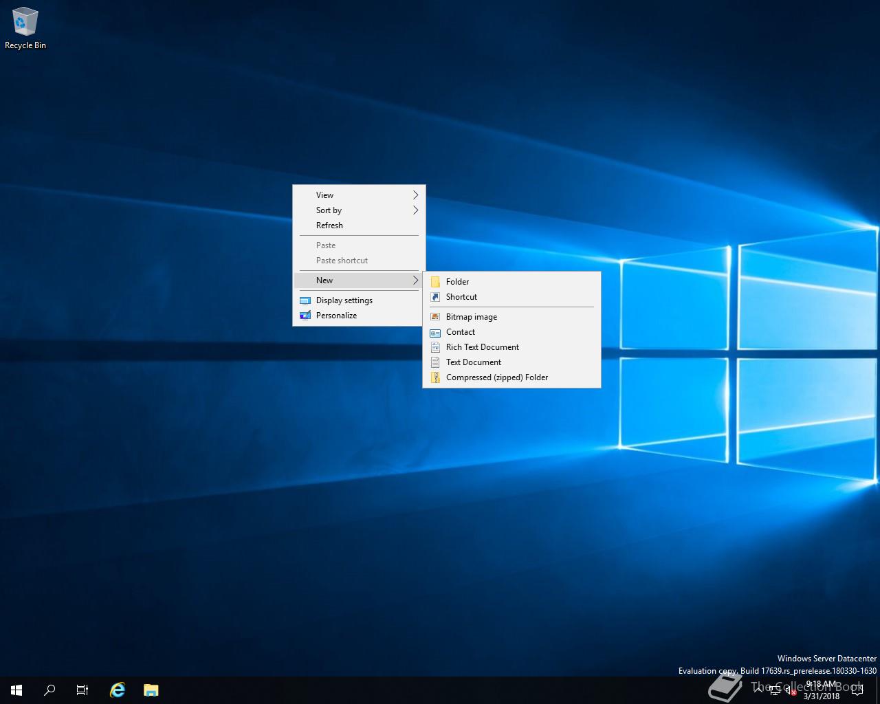This screenshot has height=704, width=880.
Task: Click the network status tray icon
Action: pyautogui.click(x=775, y=691)
